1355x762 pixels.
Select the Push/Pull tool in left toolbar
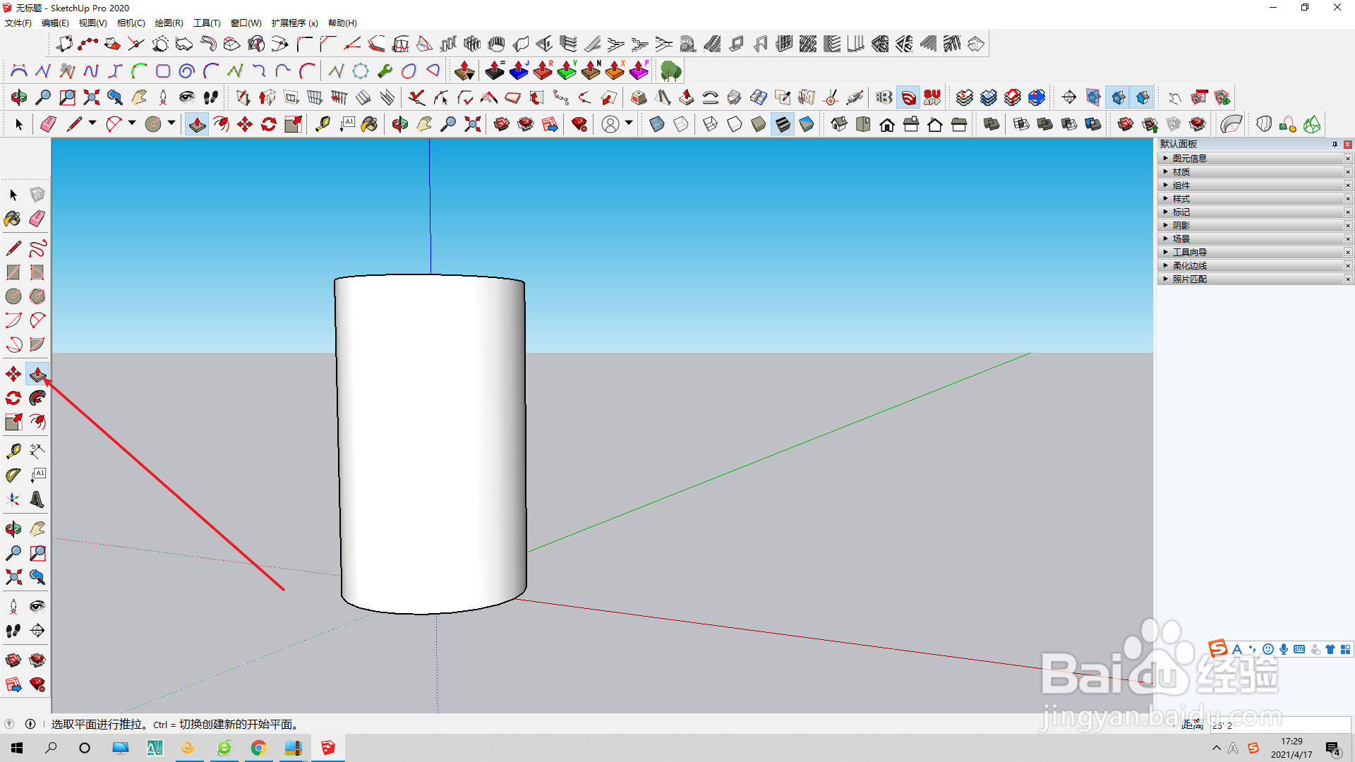tap(37, 374)
